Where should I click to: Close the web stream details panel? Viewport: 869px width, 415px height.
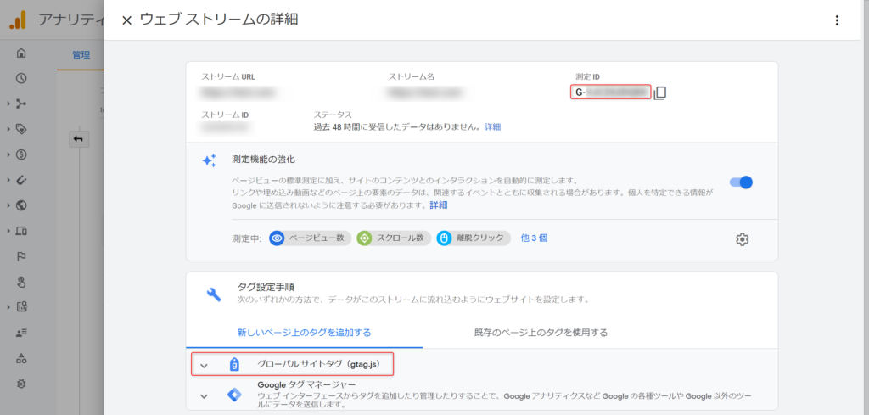click(127, 20)
